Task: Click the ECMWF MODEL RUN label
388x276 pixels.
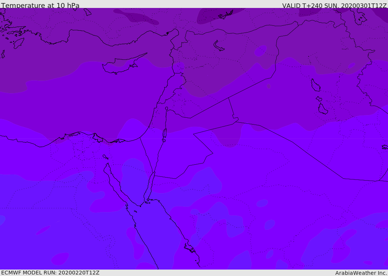Action: 50,273
